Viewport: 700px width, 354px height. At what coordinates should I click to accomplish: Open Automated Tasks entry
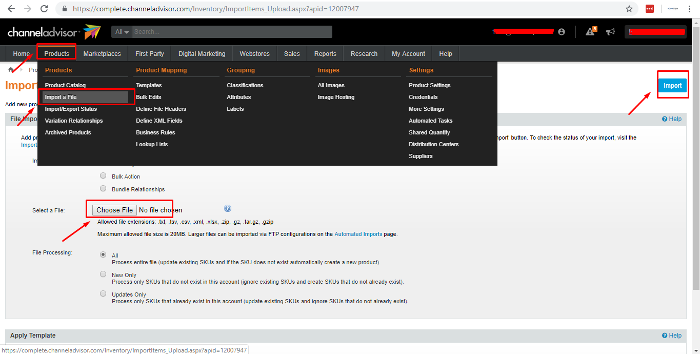(x=430, y=121)
